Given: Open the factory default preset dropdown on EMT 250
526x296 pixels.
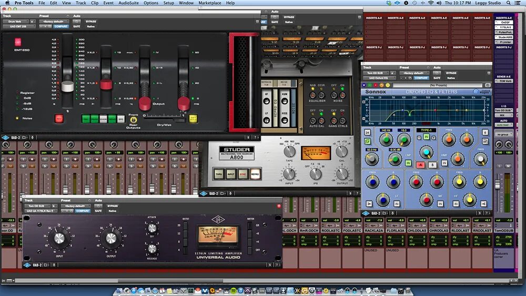Looking at the screenshot, I should [54, 22].
